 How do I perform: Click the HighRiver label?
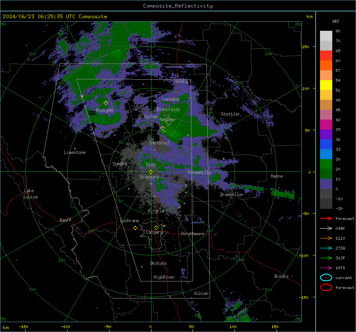[164, 277]
